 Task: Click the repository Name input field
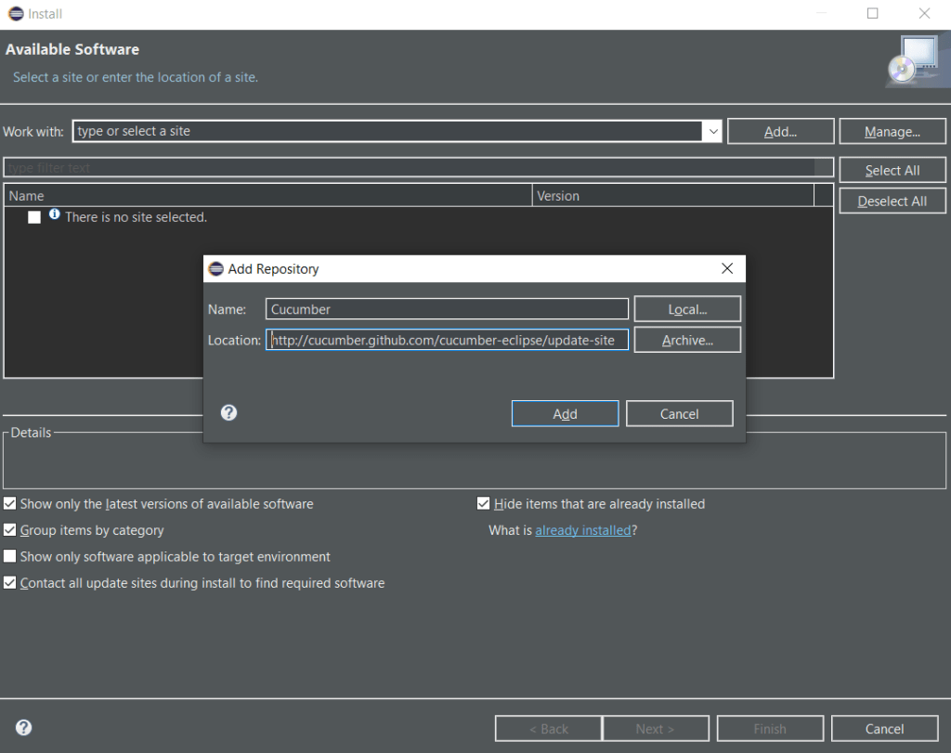[447, 309]
